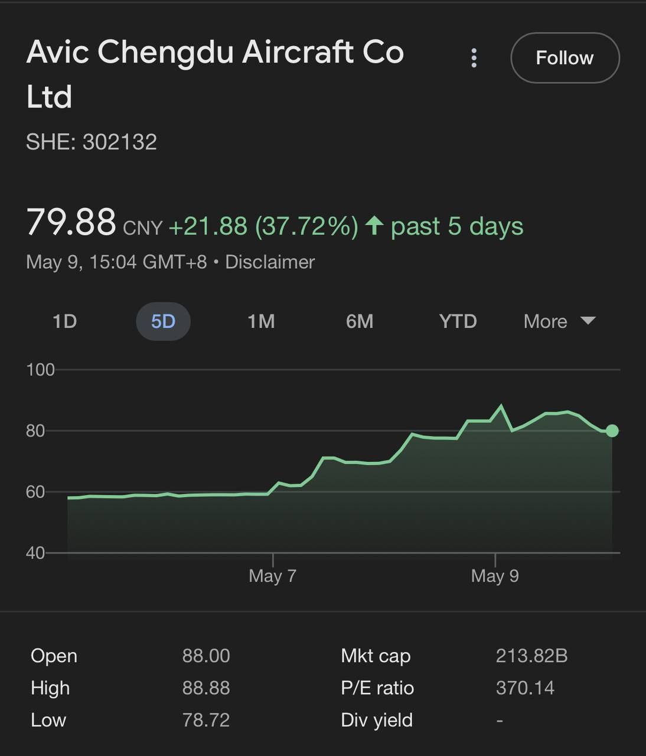
Task: Click the P/E ratio value 370.14
Action: coord(525,688)
